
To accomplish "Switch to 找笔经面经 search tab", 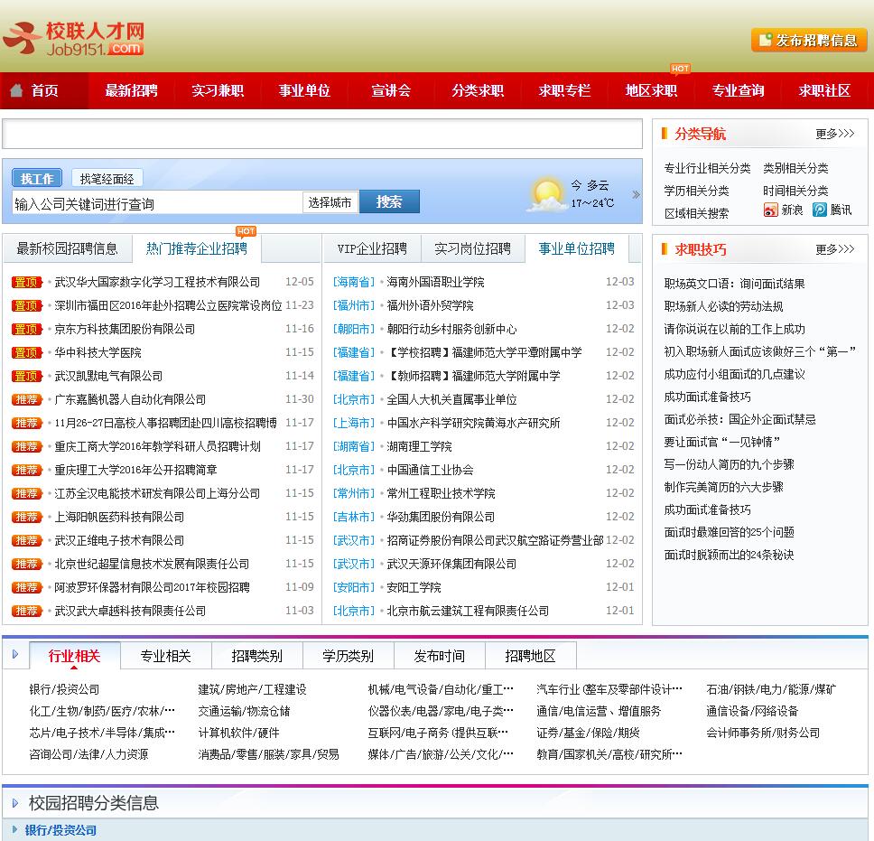I will (x=107, y=178).
